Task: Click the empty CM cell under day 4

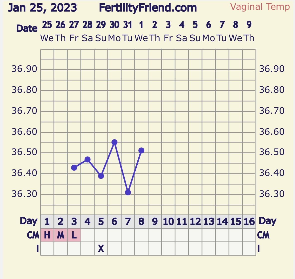Action: click(x=88, y=235)
